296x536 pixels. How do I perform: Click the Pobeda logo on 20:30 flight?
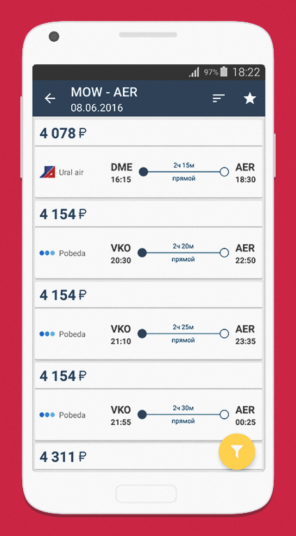point(47,253)
